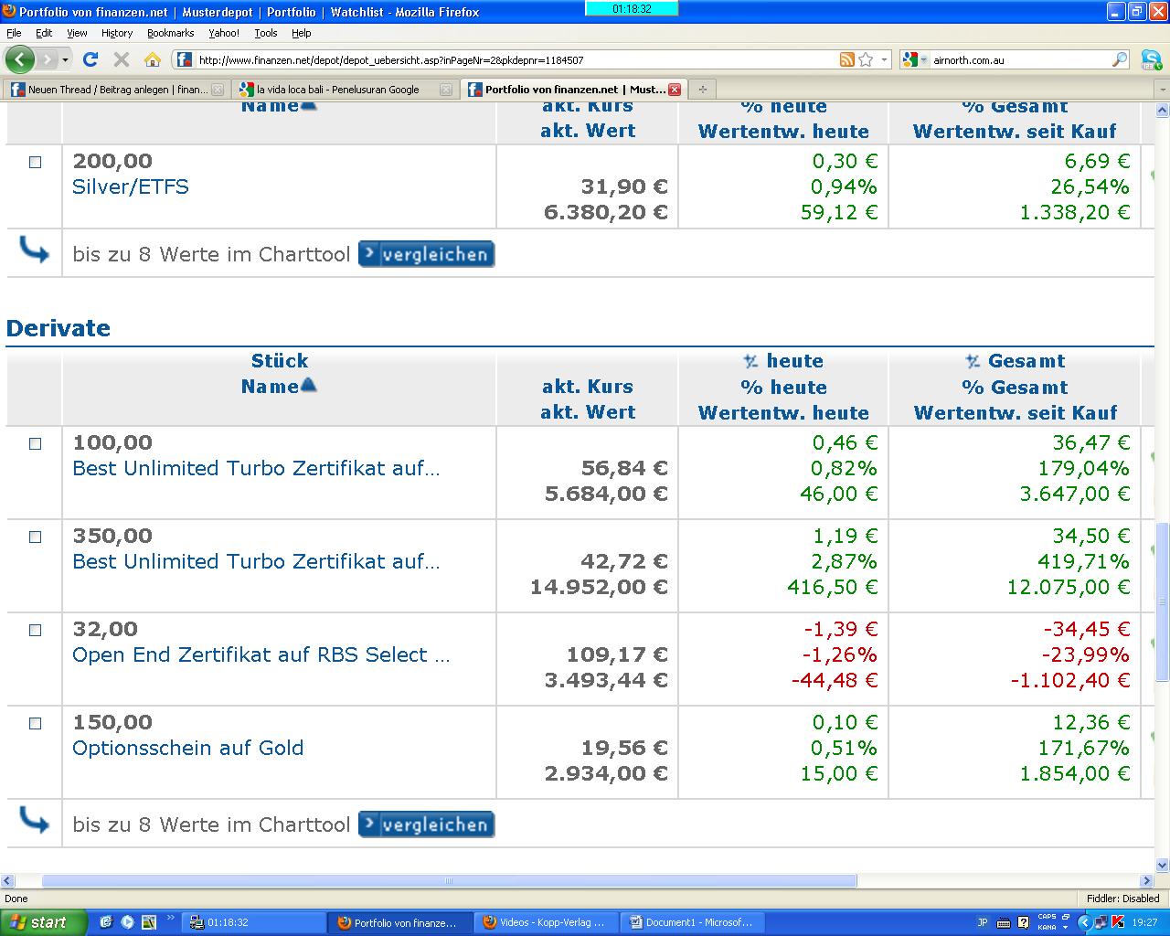Open a new tab with the plus button
The width and height of the screenshot is (1170, 936).
[x=702, y=89]
